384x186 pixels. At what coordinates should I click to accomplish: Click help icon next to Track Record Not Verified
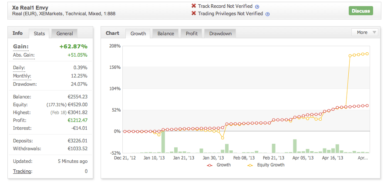point(257,7)
